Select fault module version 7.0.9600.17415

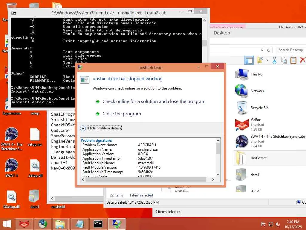coord(149,167)
